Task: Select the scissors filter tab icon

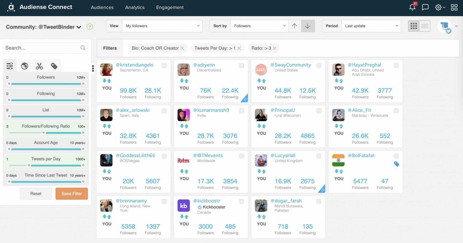Action: point(39,66)
